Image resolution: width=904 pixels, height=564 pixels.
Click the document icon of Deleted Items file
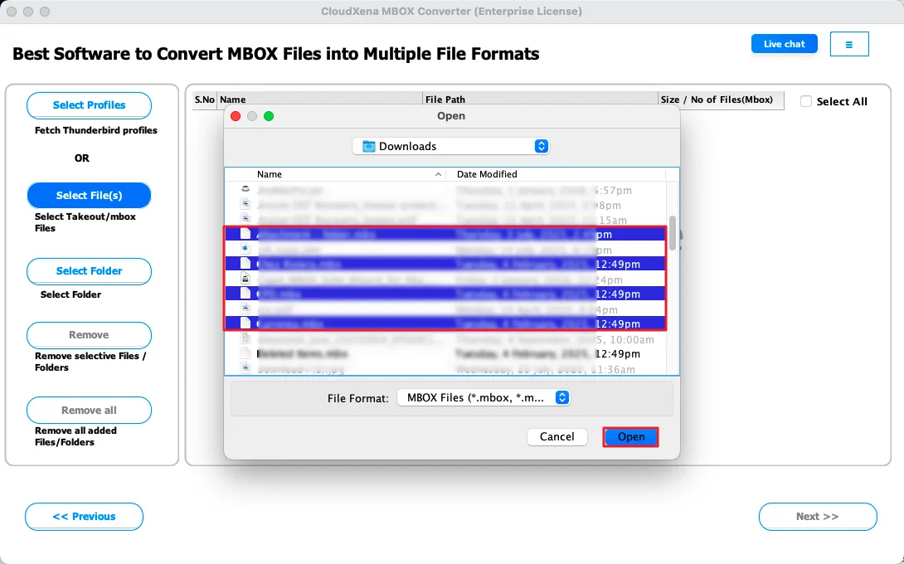pos(245,353)
